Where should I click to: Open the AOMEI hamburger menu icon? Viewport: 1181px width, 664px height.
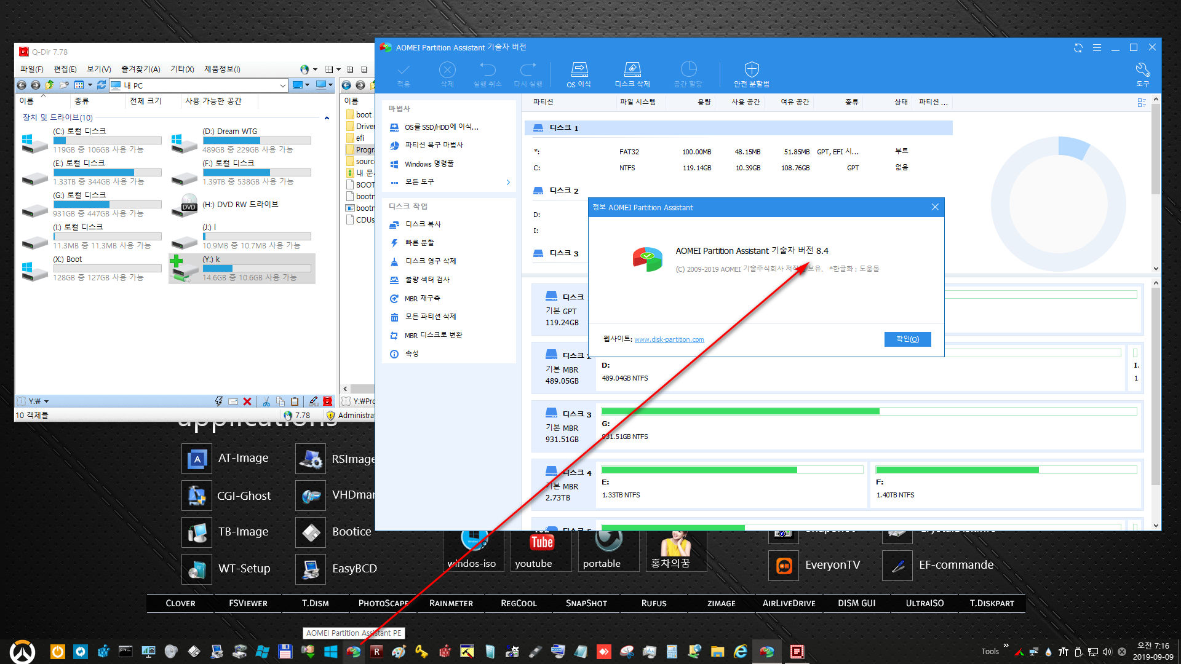point(1097,47)
